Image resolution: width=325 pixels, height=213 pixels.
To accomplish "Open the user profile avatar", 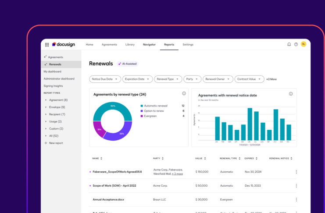I will point(304,44).
